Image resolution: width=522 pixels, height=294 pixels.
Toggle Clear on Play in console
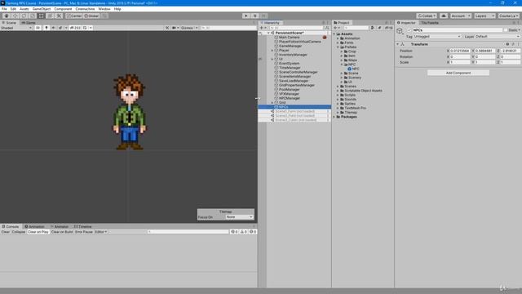[38, 232]
